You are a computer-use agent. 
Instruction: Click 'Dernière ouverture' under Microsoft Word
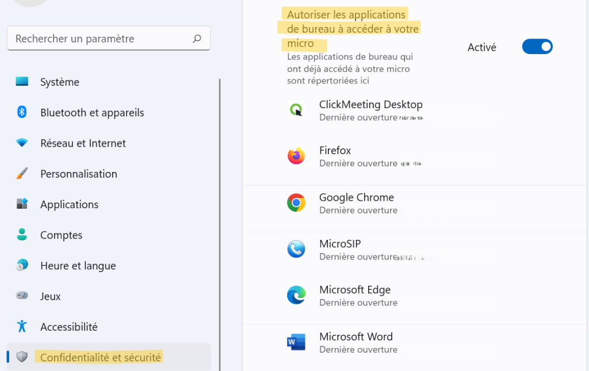coord(358,350)
